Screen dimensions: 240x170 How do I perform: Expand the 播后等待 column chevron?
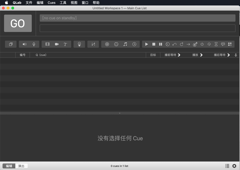click(228, 55)
